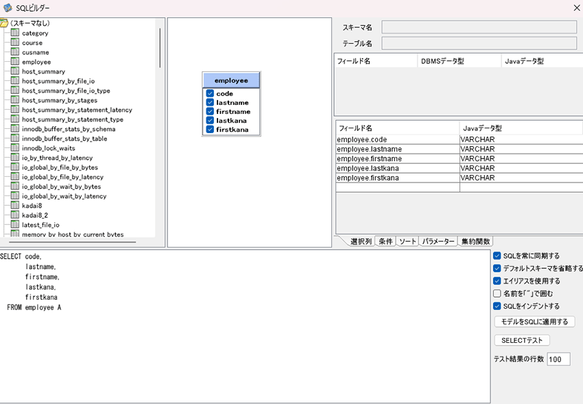Click the SELECTテスト button
The width and height of the screenshot is (583, 404).
522,340
